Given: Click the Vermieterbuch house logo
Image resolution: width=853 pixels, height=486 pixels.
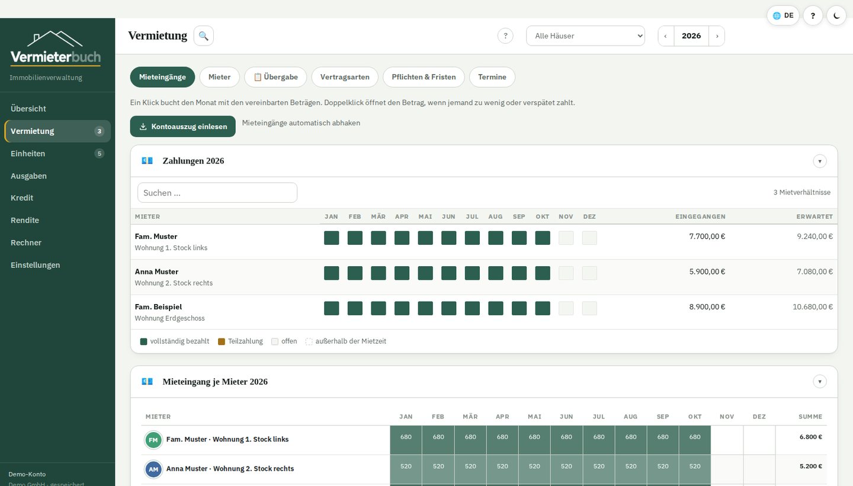Looking at the screenshot, I should [x=56, y=48].
